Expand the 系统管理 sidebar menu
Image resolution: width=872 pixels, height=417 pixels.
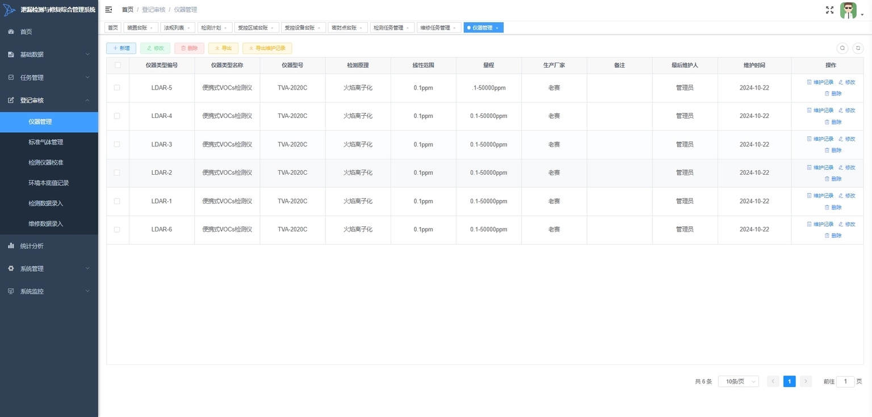[49, 268]
